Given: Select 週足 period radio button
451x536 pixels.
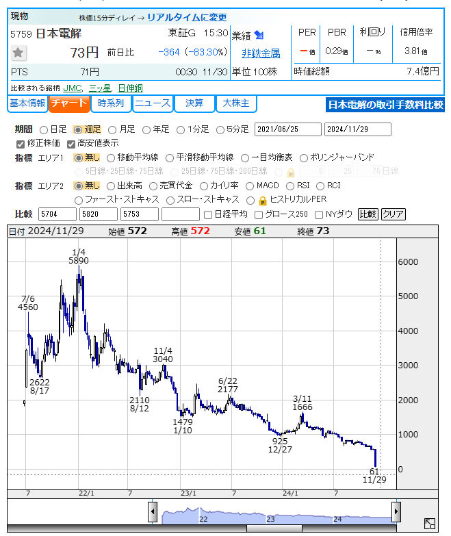Looking at the screenshot, I should click(x=78, y=130).
